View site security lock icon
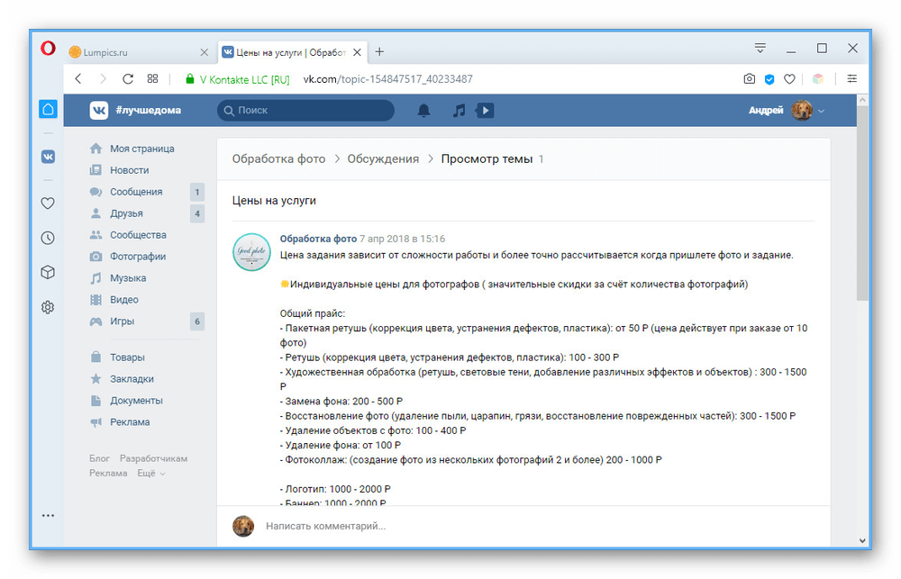901x579 pixels. coord(189,79)
